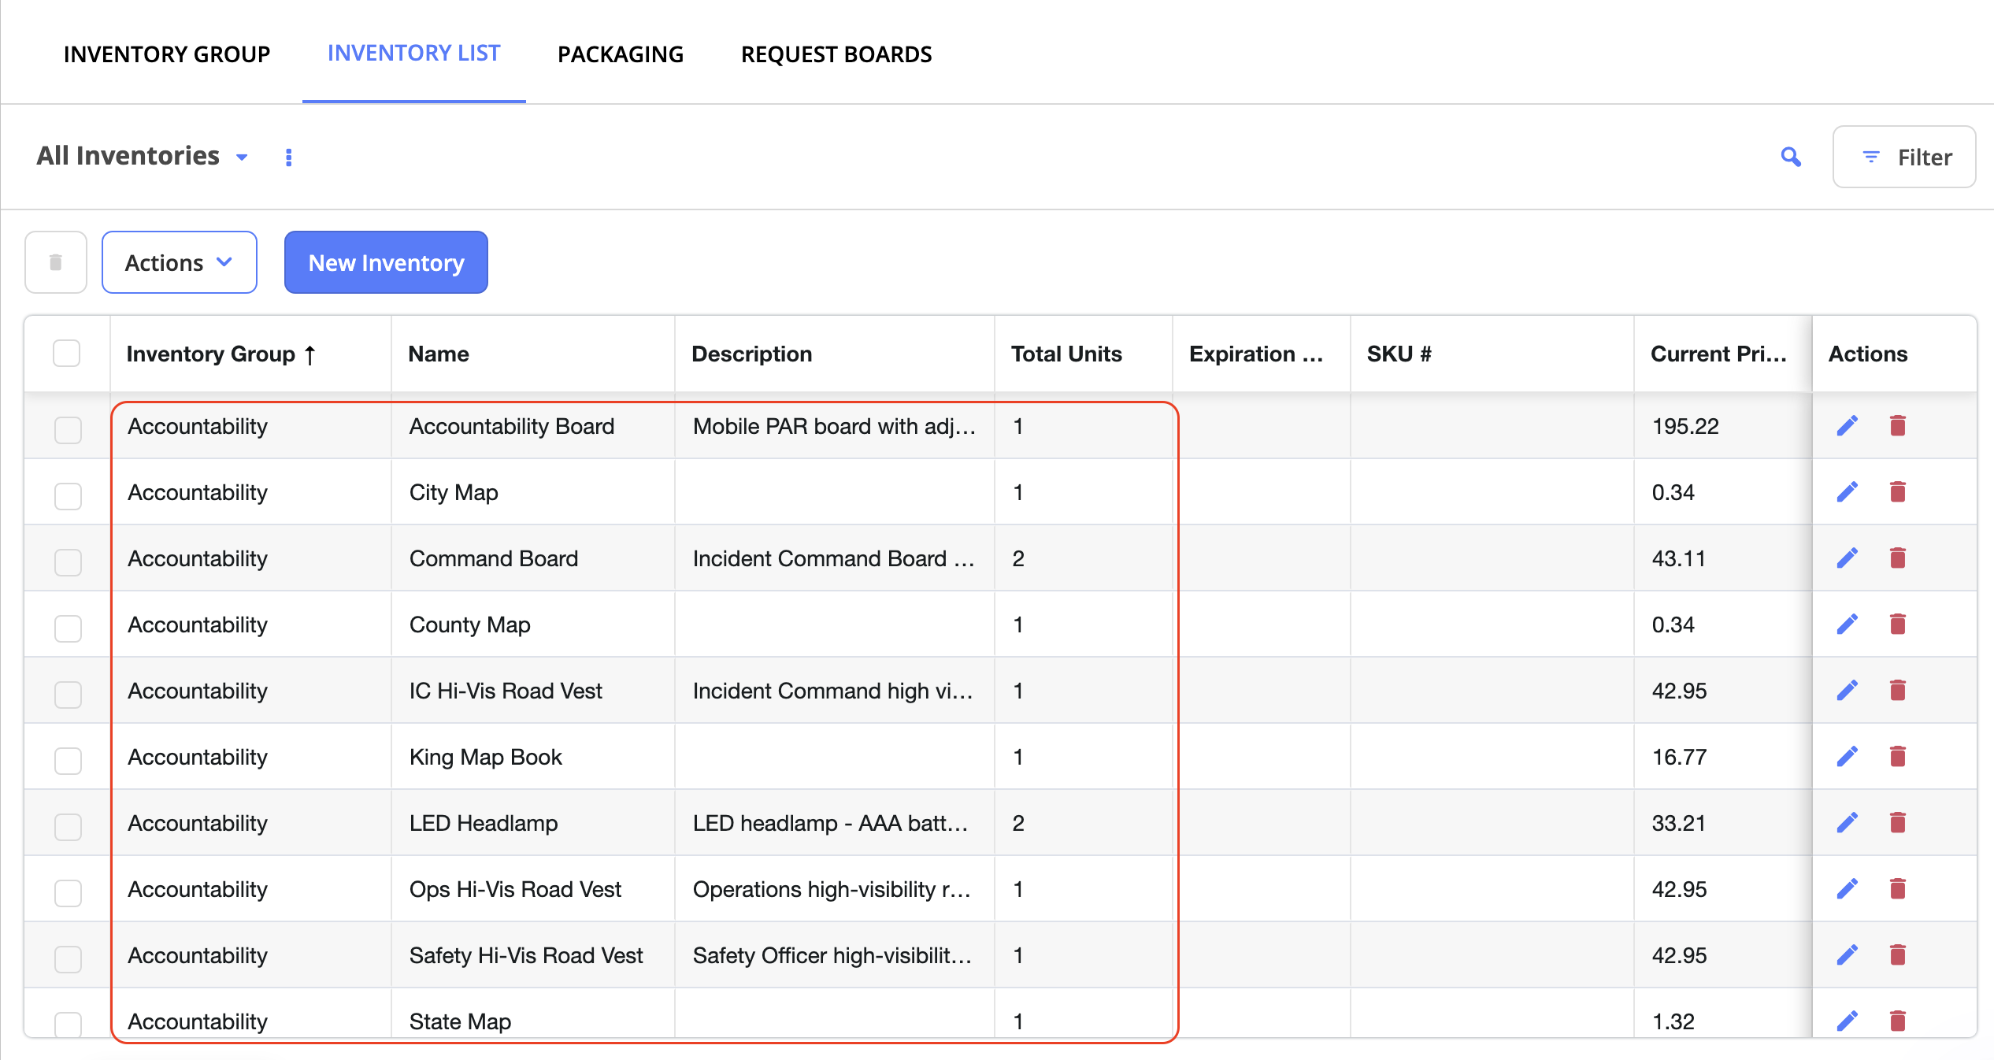This screenshot has width=1994, height=1060.
Task: Edit the King Map Book row
Action: click(x=1848, y=757)
